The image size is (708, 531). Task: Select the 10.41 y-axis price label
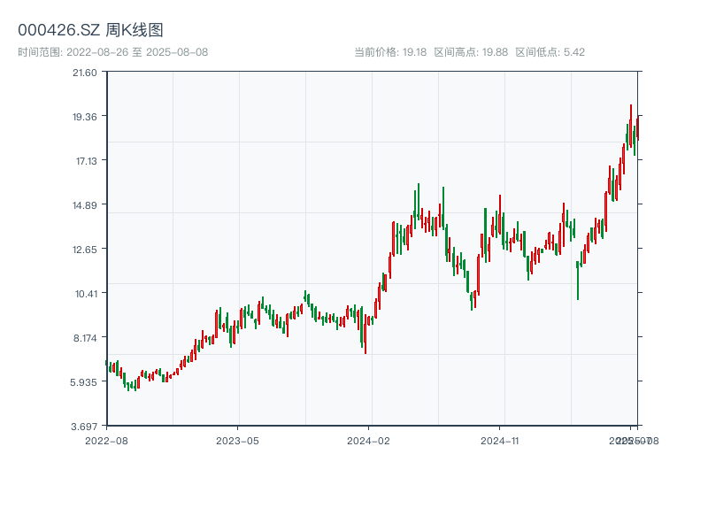[85, 294]
